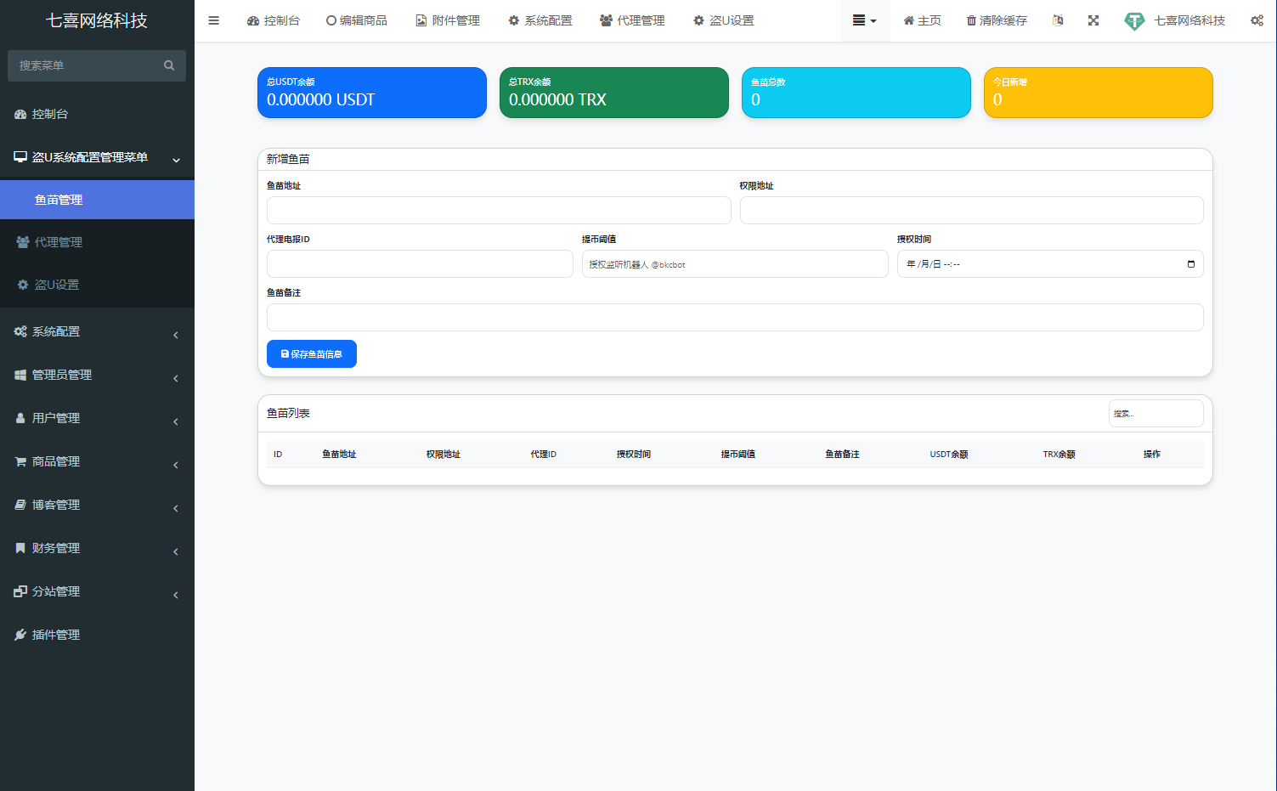Click the blue 保存鱼苗信息 button
Image resolution: width=1277 pixels, height=791 pixels.
tap(311, 354)
